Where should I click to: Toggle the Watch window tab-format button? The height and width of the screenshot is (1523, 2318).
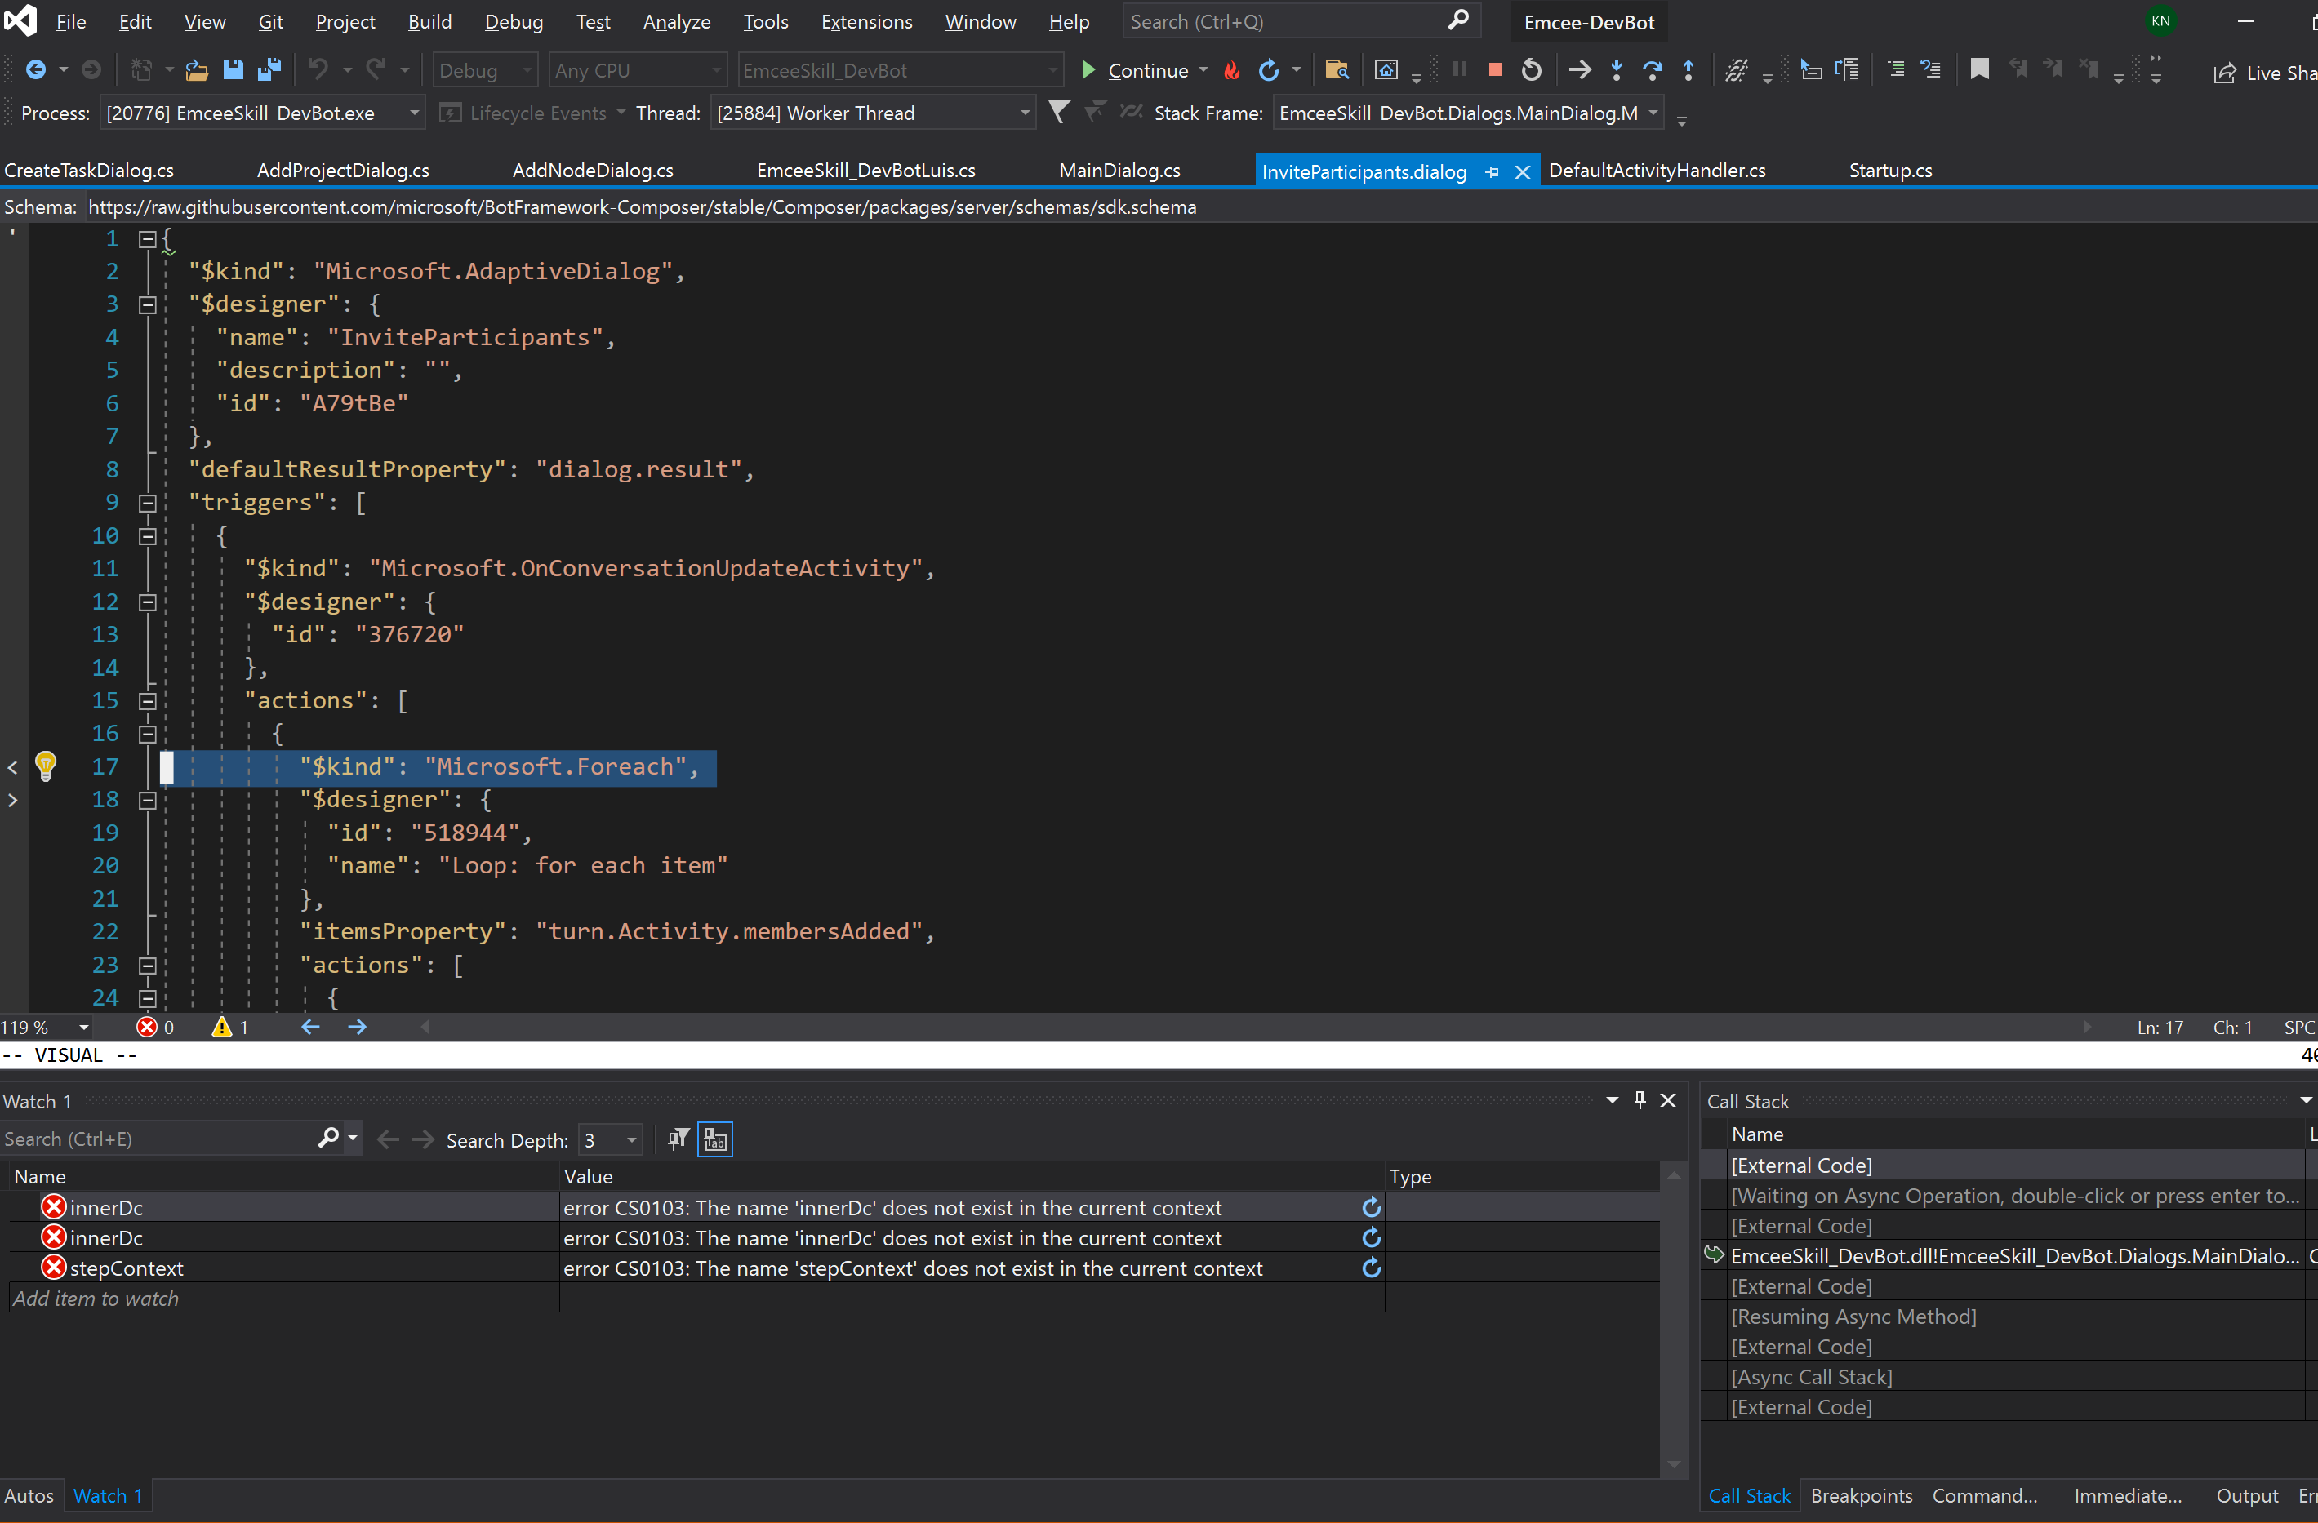tap(715, 1139)
